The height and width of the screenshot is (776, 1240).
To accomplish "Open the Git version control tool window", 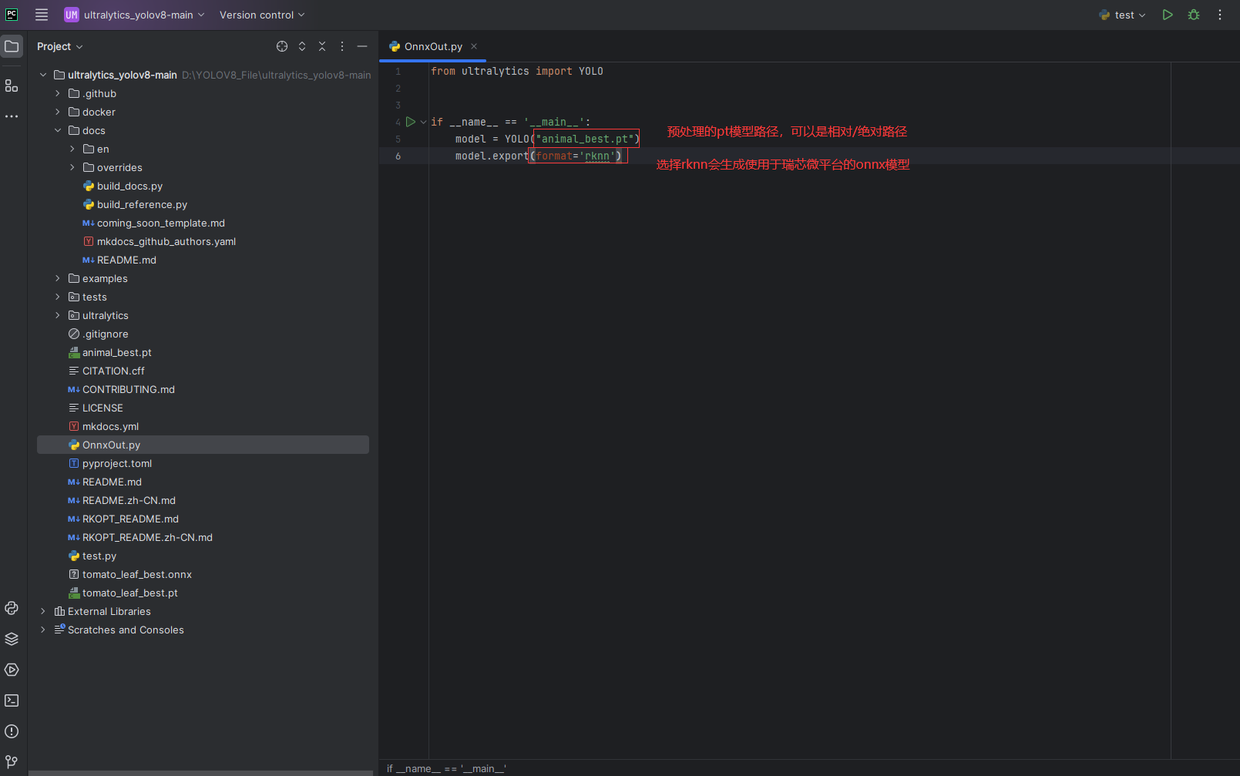I will [x=12, y=762].
